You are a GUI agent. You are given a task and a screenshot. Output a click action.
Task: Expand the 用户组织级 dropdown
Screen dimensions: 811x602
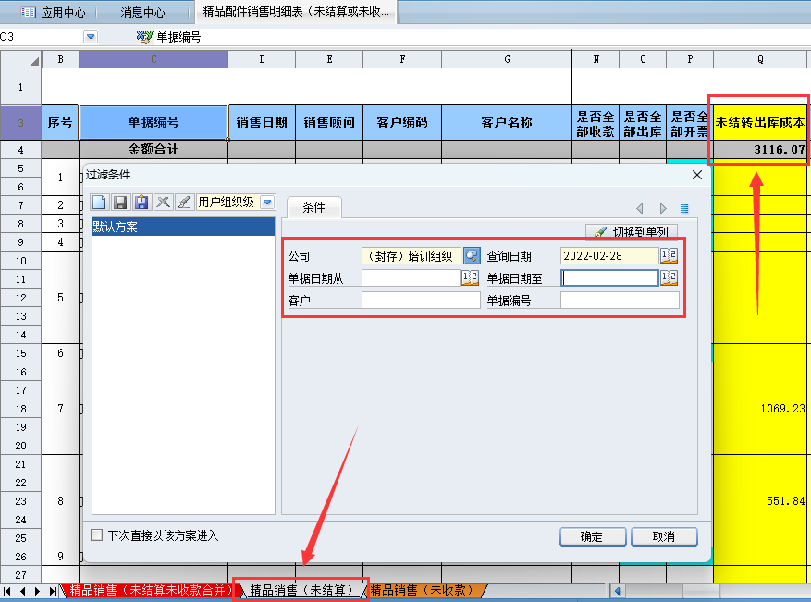267,202
